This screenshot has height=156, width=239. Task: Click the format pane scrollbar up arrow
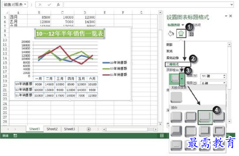[x=229, y=44]
